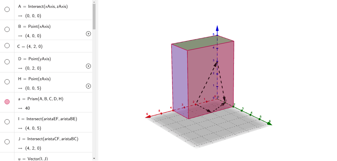Toggle visibility of point H
The image size is (337, 161).
point(7,82)
